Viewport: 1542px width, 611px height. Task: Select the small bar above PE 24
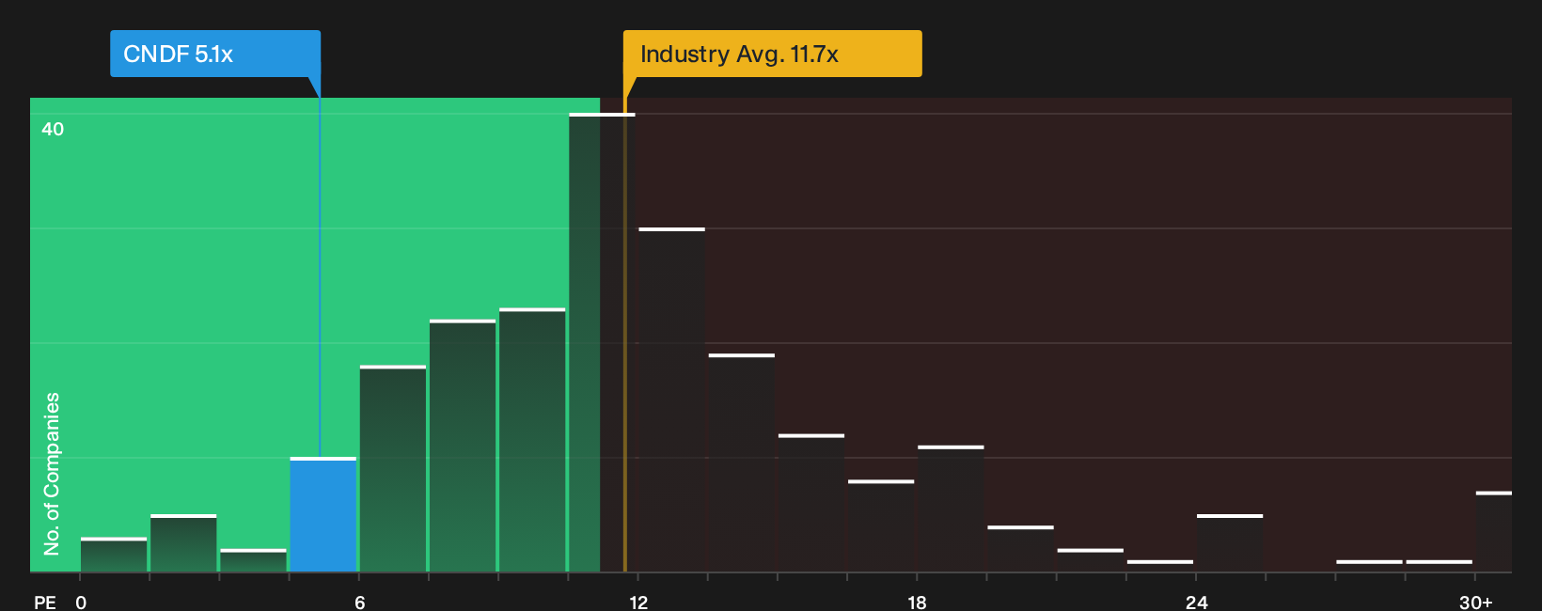(1230, 543)
